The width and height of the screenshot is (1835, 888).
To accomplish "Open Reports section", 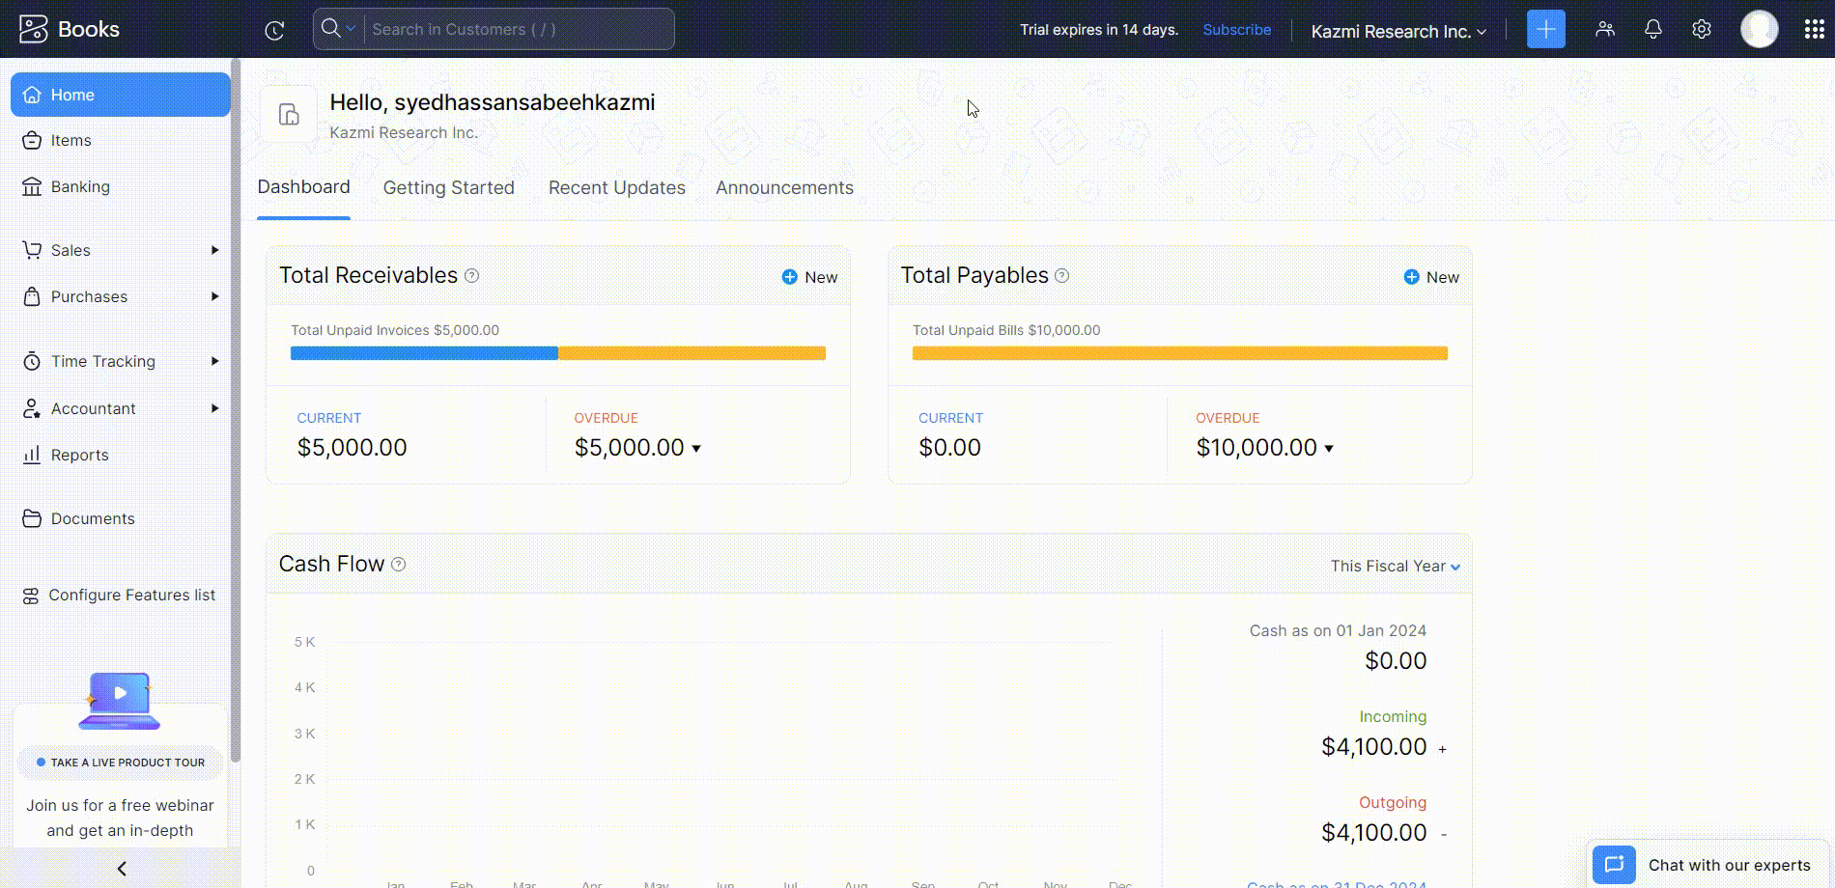I will point(121,455).
